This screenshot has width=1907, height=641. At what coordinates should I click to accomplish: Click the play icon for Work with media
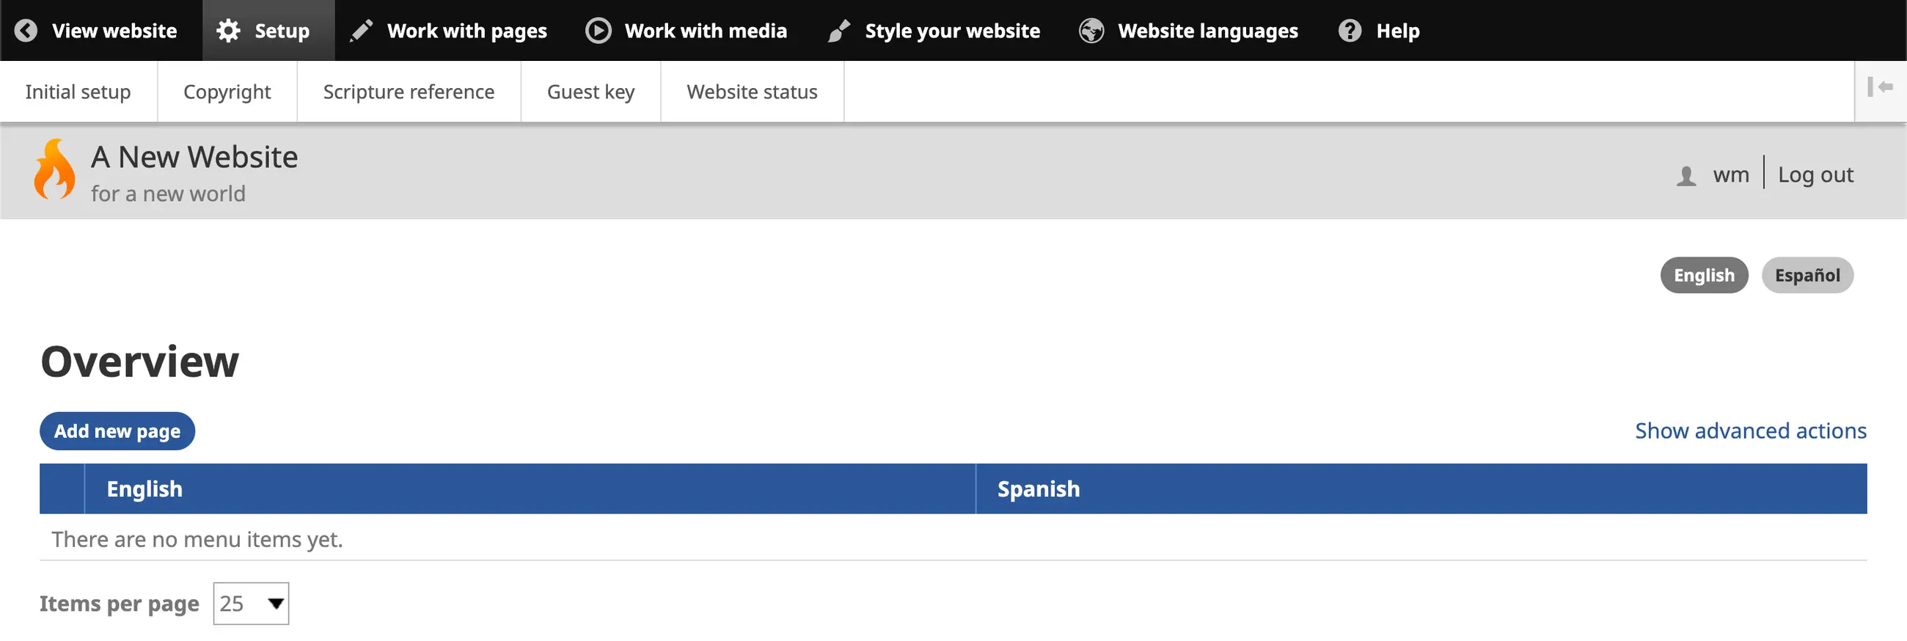[599, 30]
